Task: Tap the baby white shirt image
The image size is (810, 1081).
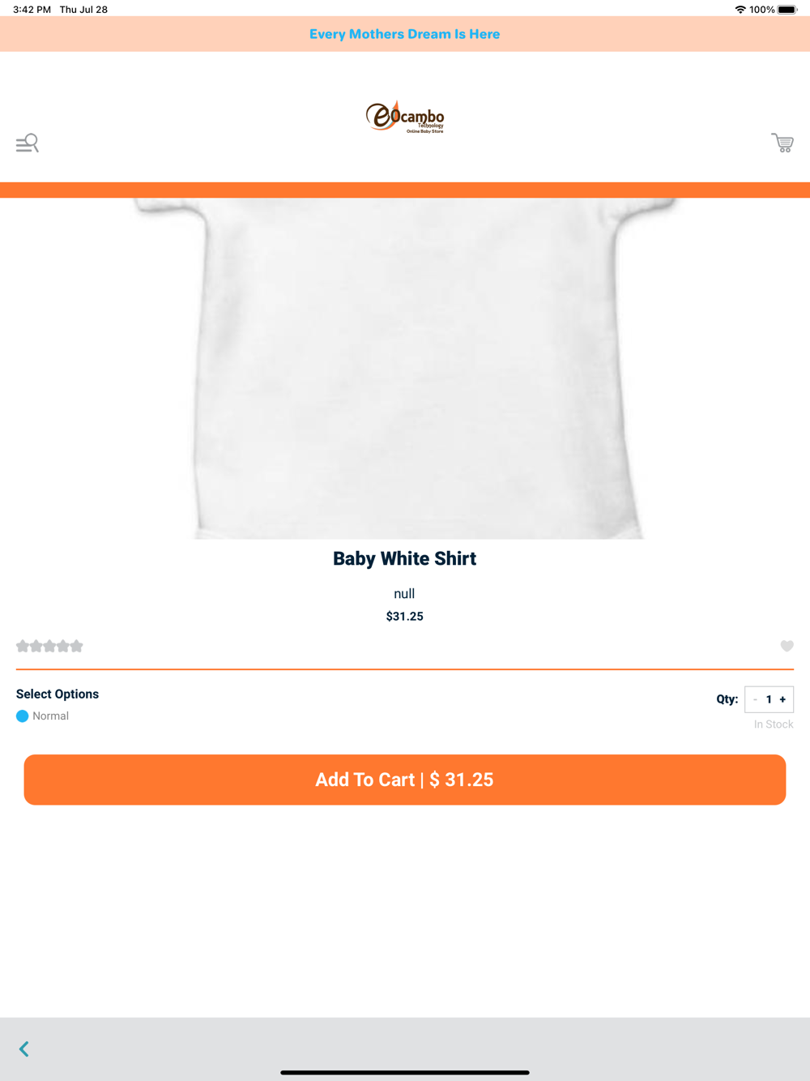Action: 405,369
